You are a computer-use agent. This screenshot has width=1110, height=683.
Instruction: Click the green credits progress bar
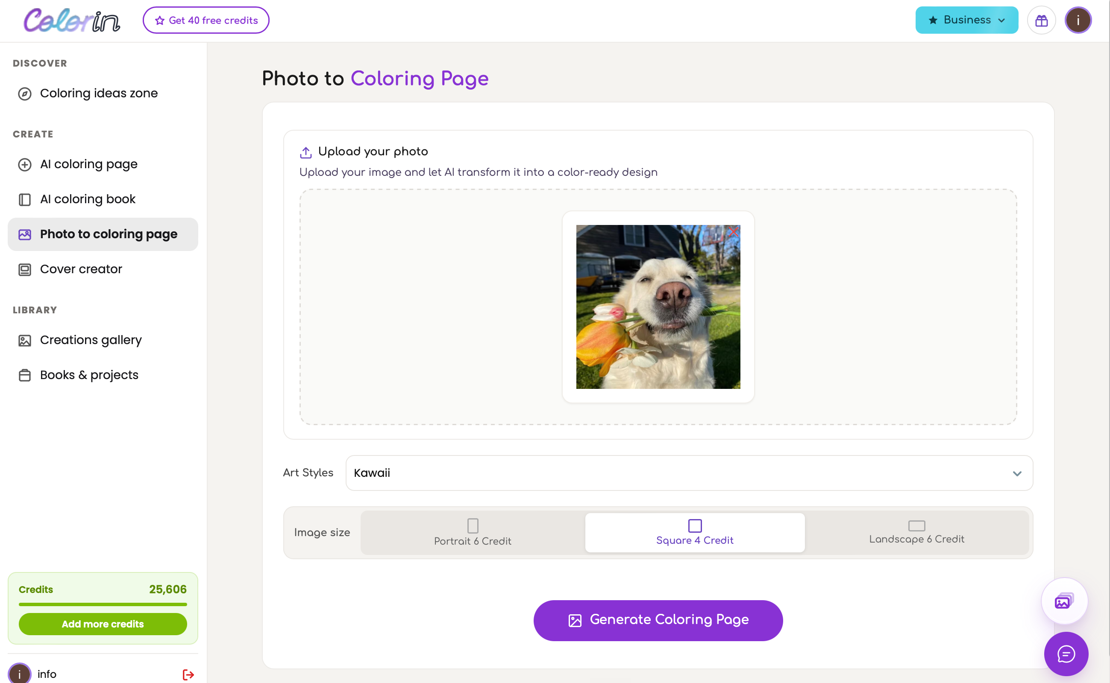(x=103, y=604)
